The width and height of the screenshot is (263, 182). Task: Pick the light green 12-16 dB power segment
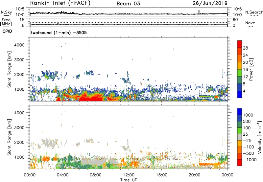(240, 73)
